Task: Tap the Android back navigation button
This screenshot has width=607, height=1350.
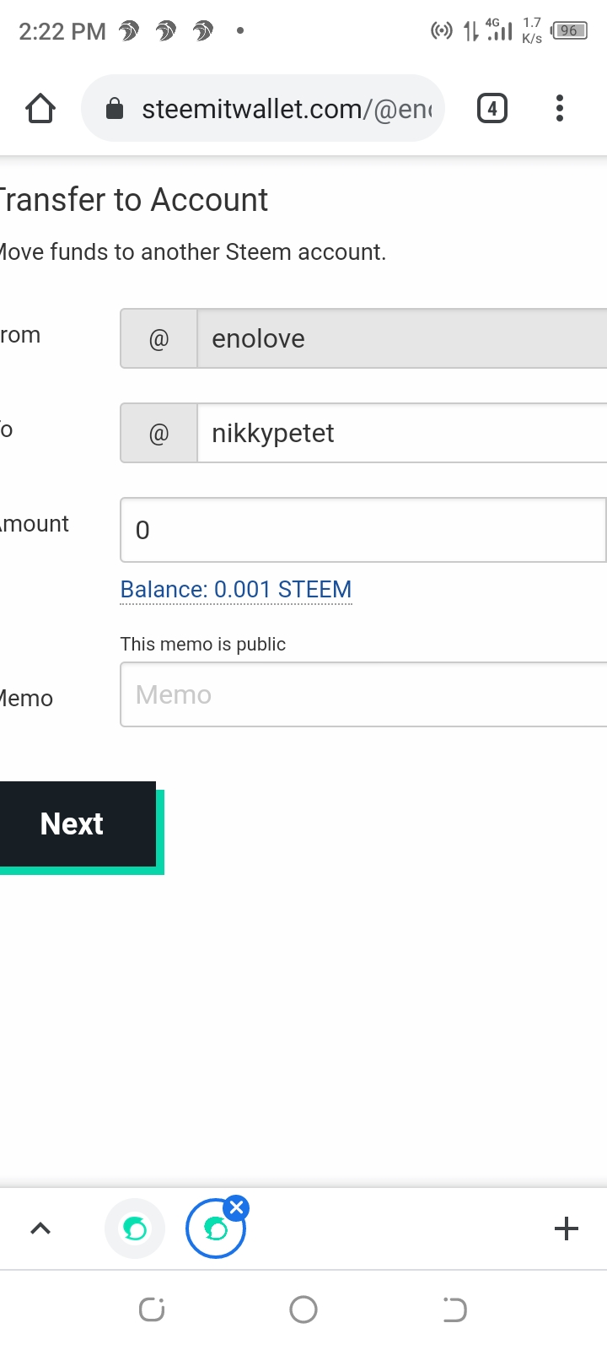Action: pyautogui.click(x=454, y=1309)
